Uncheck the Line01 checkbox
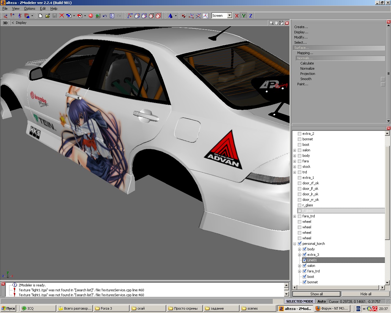This screenshot has height=313, width=391. (304, 260)
